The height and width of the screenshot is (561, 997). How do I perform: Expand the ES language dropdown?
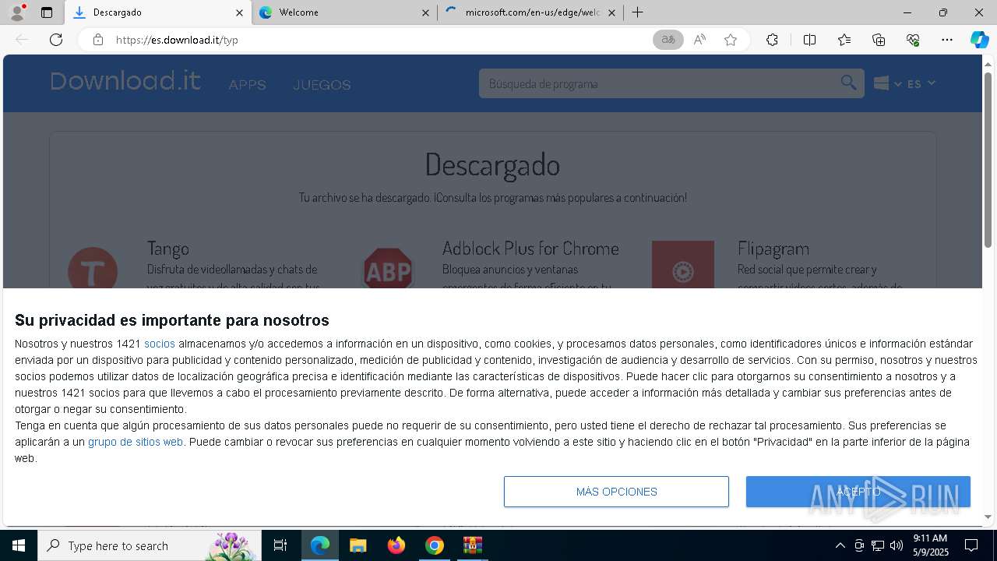[x=921, y=83]
